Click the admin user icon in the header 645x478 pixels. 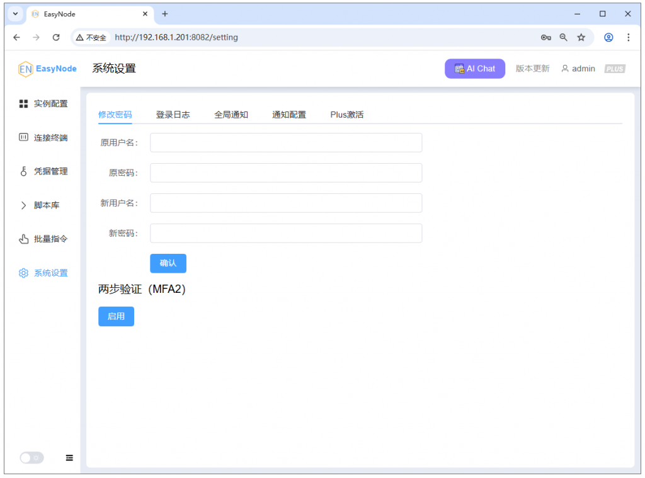[x=566, y=69]
